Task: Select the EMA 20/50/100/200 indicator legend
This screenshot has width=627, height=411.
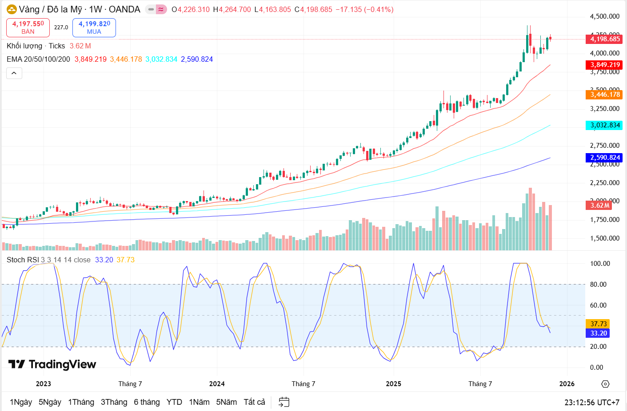Action: [38, 59]
